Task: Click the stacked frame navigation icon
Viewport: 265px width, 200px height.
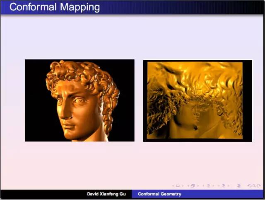Action: click(x=193, y=186)
